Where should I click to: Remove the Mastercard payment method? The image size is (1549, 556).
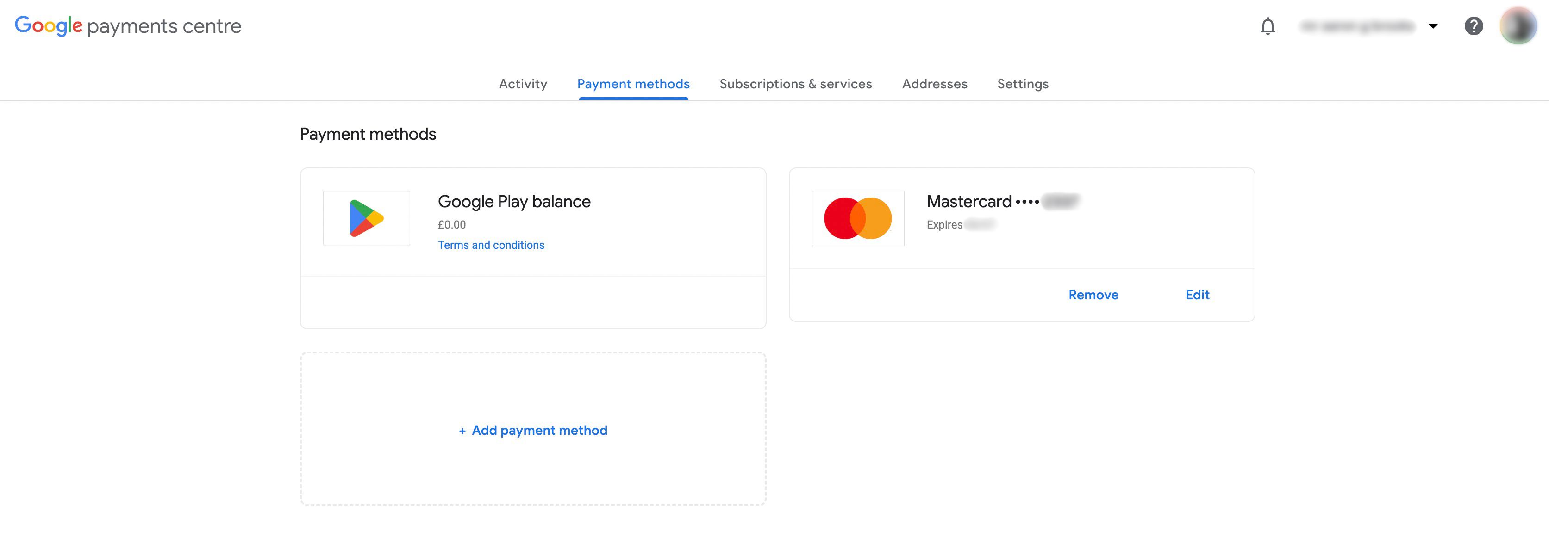[1093, 295]
